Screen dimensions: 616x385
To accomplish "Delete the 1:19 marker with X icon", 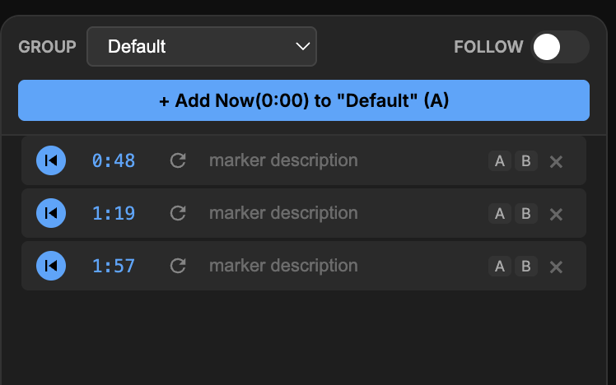I will click(x=556, y=214).
